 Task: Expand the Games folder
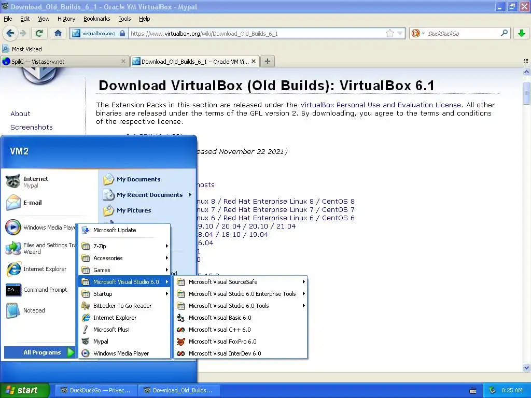click(124, 270)
